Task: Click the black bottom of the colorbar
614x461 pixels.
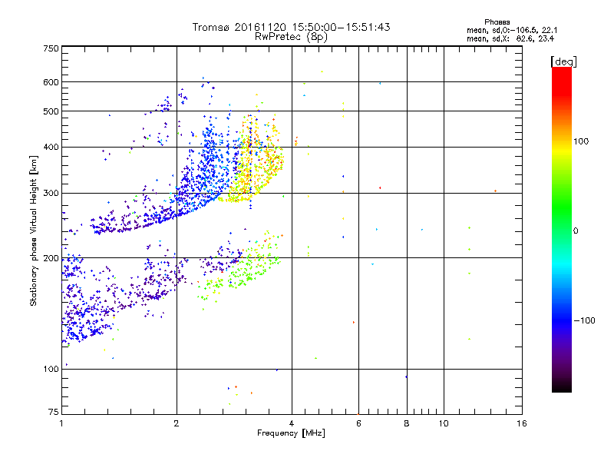Action: [x=562, y=386]
